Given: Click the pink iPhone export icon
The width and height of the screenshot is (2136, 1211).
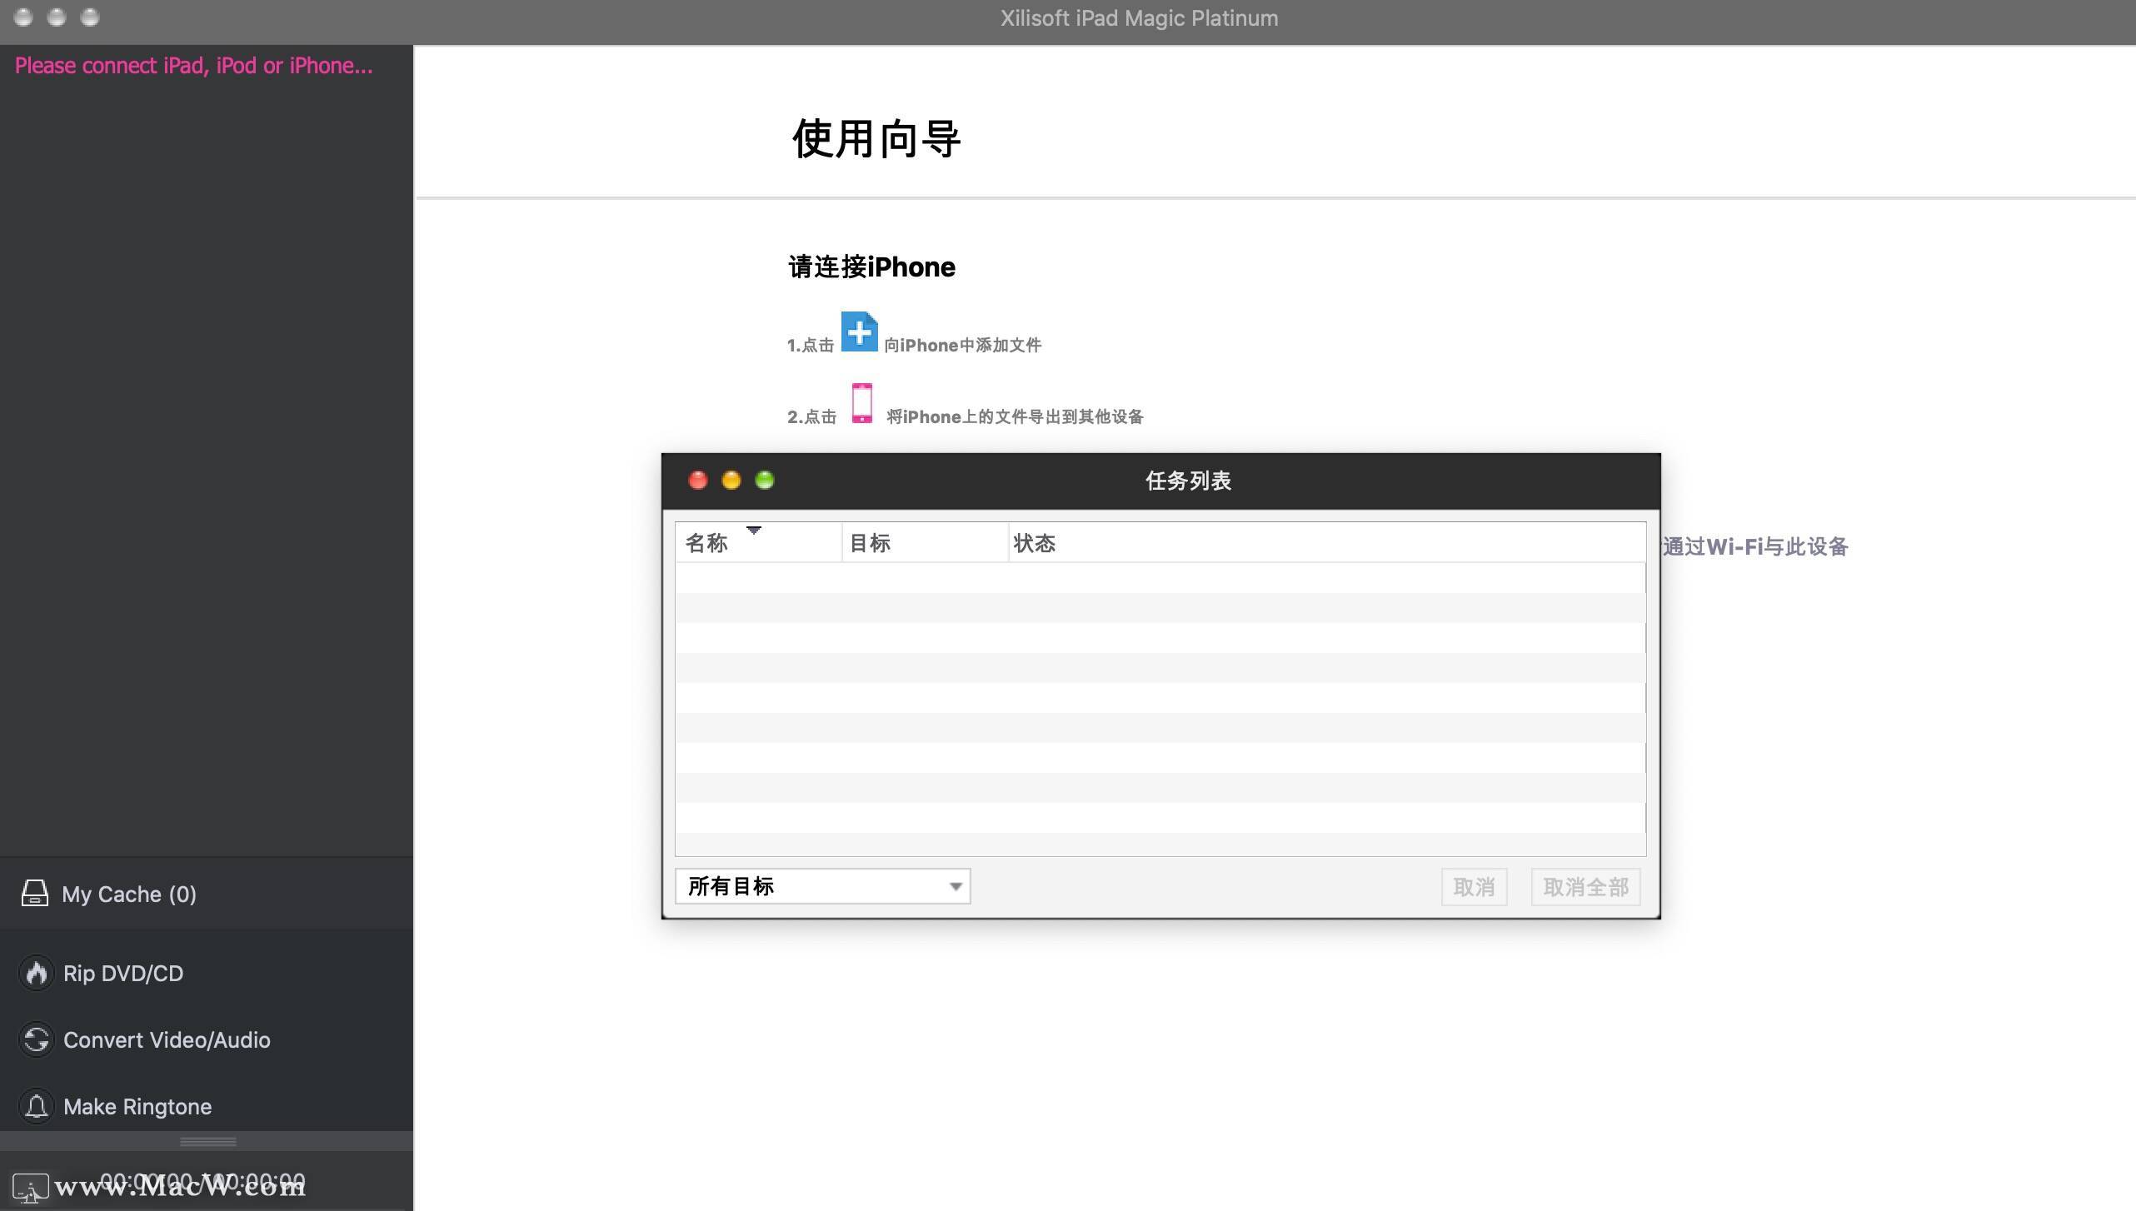Looking at the screenshot, I should (862, 403).
